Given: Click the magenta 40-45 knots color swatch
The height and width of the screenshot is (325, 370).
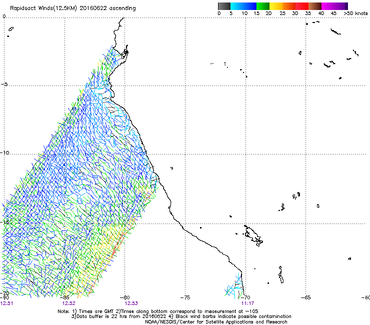Looking at the screenshot, I should point(328,6).
